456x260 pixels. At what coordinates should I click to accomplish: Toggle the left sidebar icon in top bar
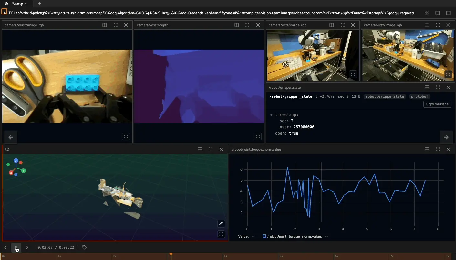[438, 13]
